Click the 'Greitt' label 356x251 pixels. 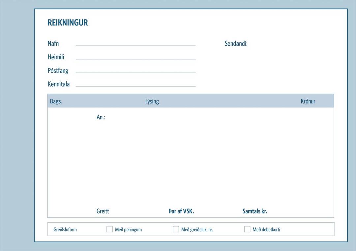103,211
